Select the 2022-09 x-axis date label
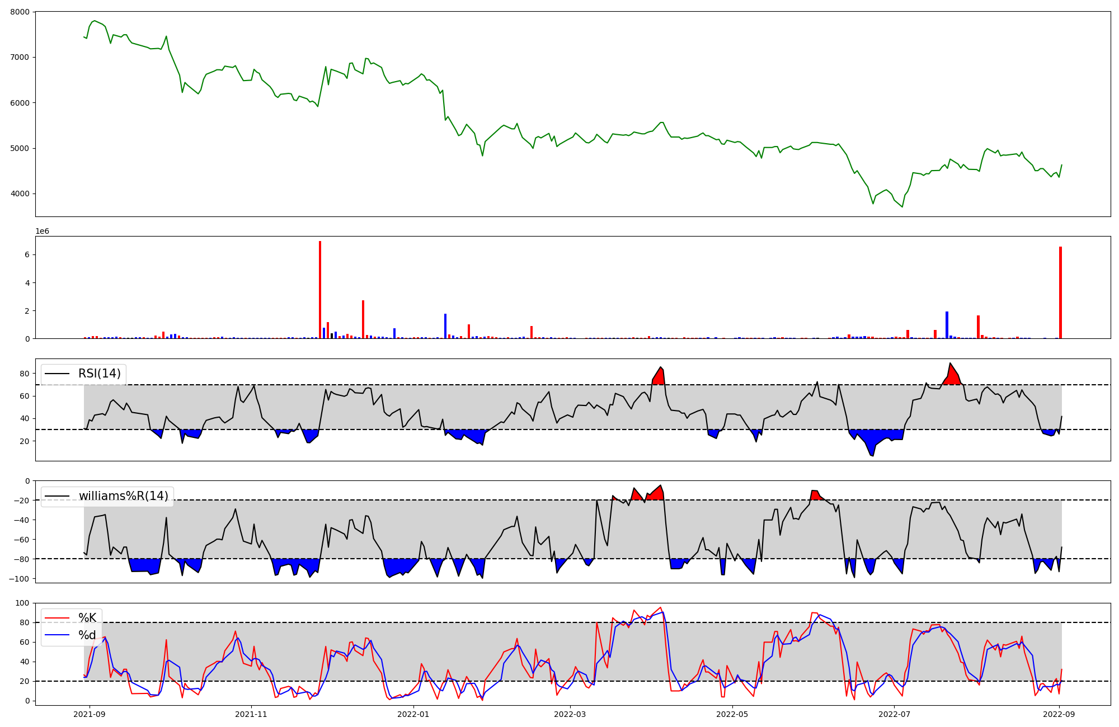1119x727 pixels. [1060, 714]
